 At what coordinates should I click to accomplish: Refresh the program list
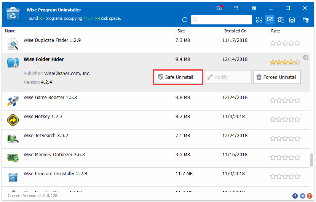[x=185, y=19]
